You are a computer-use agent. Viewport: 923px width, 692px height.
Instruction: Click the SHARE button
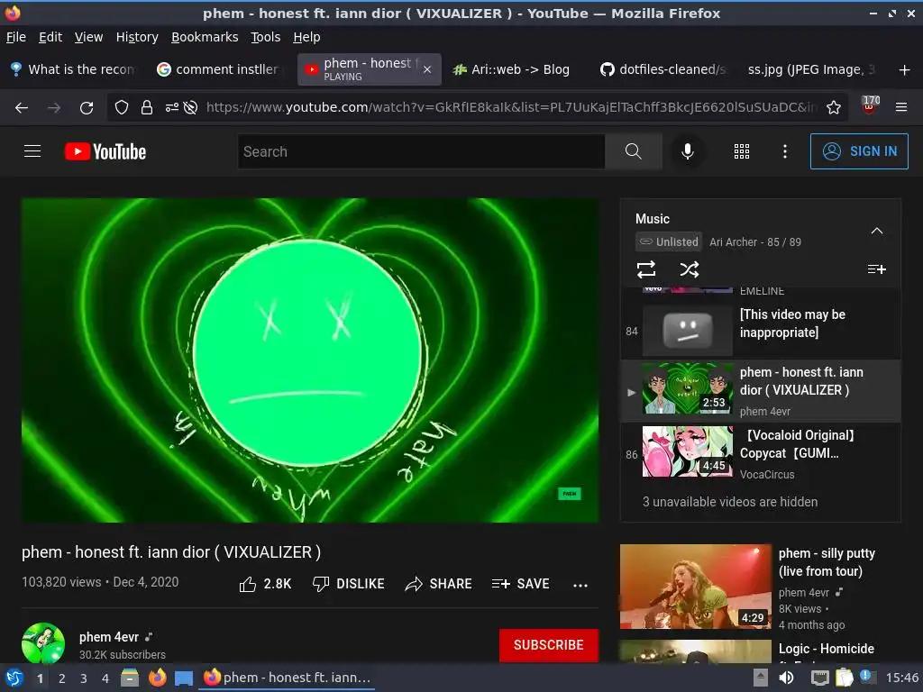tap(439, 584)
